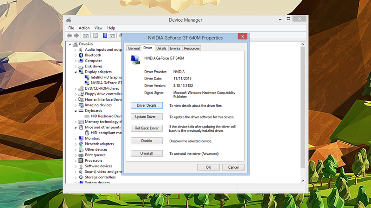
Task: Expand the Bluetooth node arrow
Action: (76, 55)
